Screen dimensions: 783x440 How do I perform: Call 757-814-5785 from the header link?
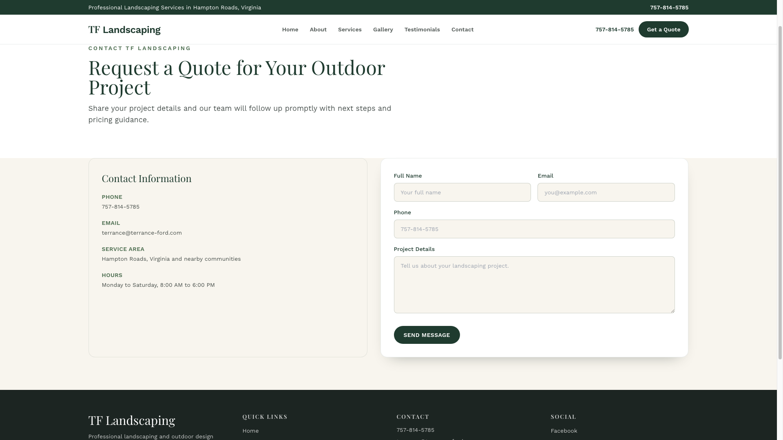[x=614, y=29]
